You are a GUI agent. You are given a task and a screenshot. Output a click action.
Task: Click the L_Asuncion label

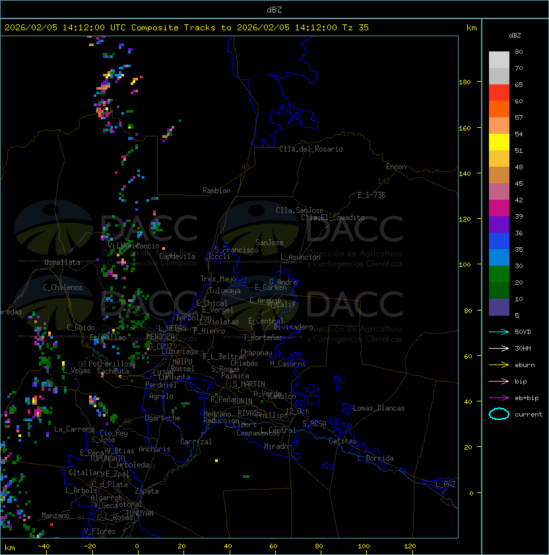300,257
